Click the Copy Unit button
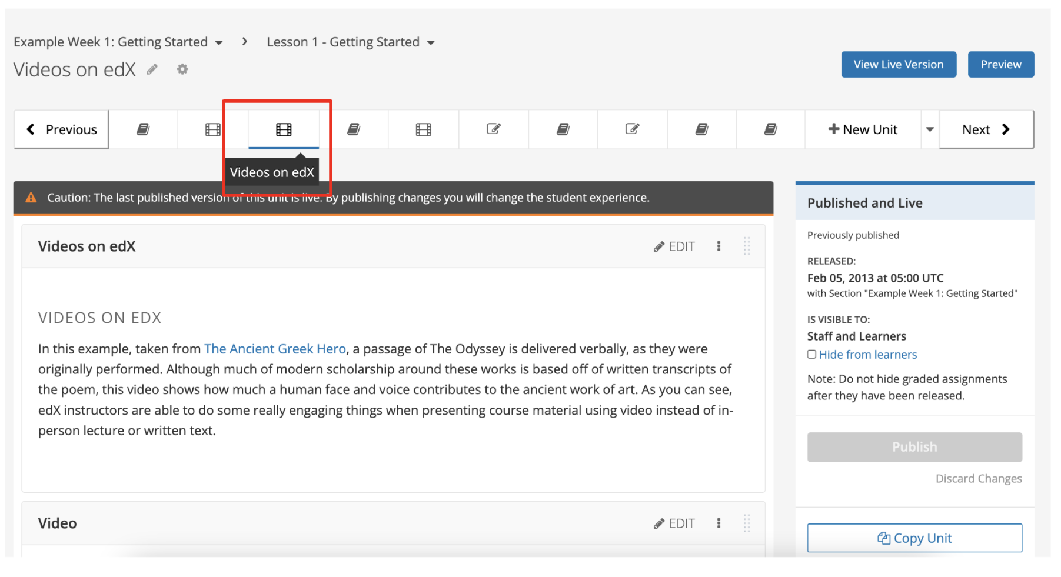This screenshot has height=577, width=1061. 914,538
